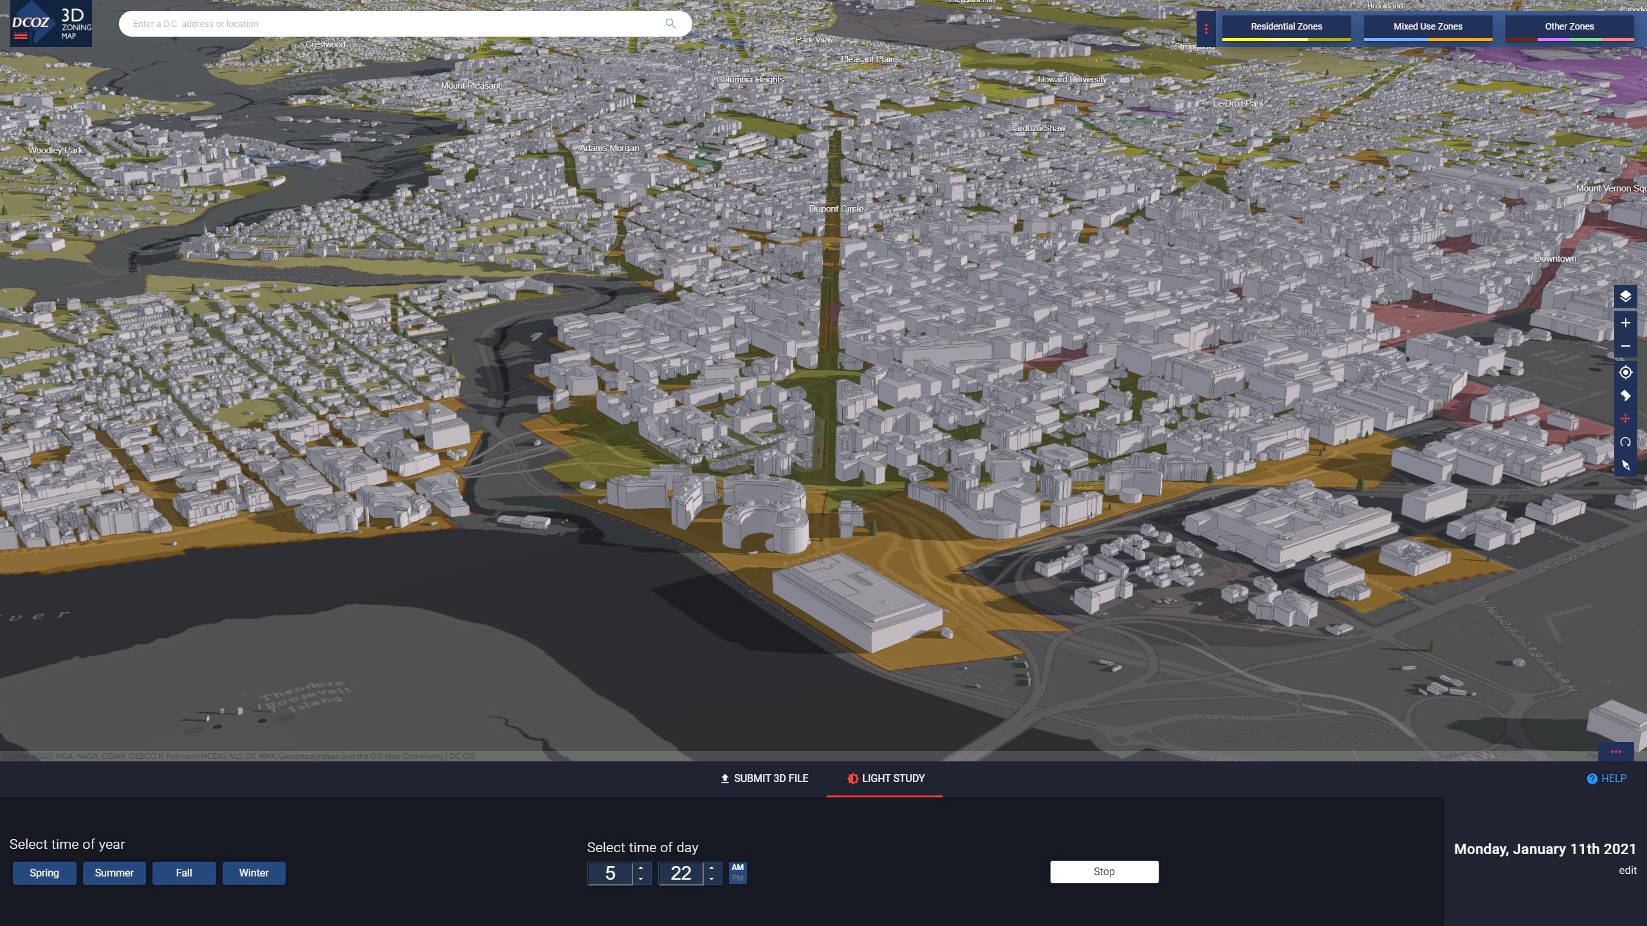Select the basemap style icon
Screen dimensions: 1647x926
pos(1624,395)
